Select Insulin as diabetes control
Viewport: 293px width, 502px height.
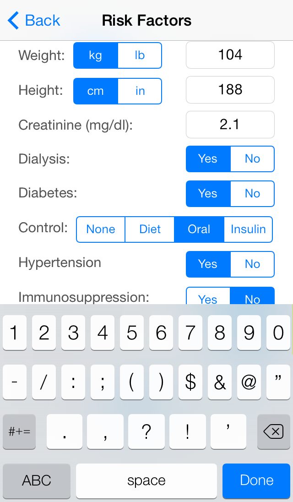(x=248, y=229)
